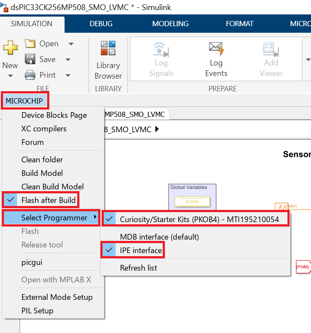
Task: Expand the Print dropdown arrow
Action: [68, 76]
